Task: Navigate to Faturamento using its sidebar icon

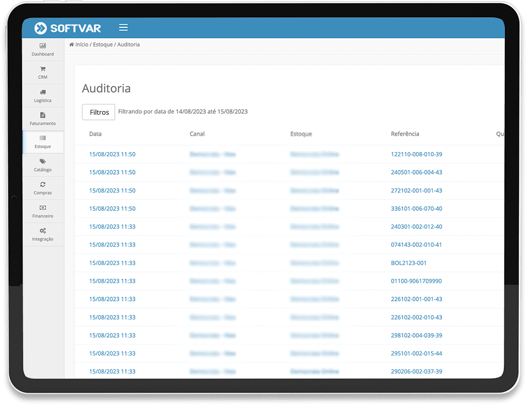Action: pyautogui.click(x=43, y=119)
